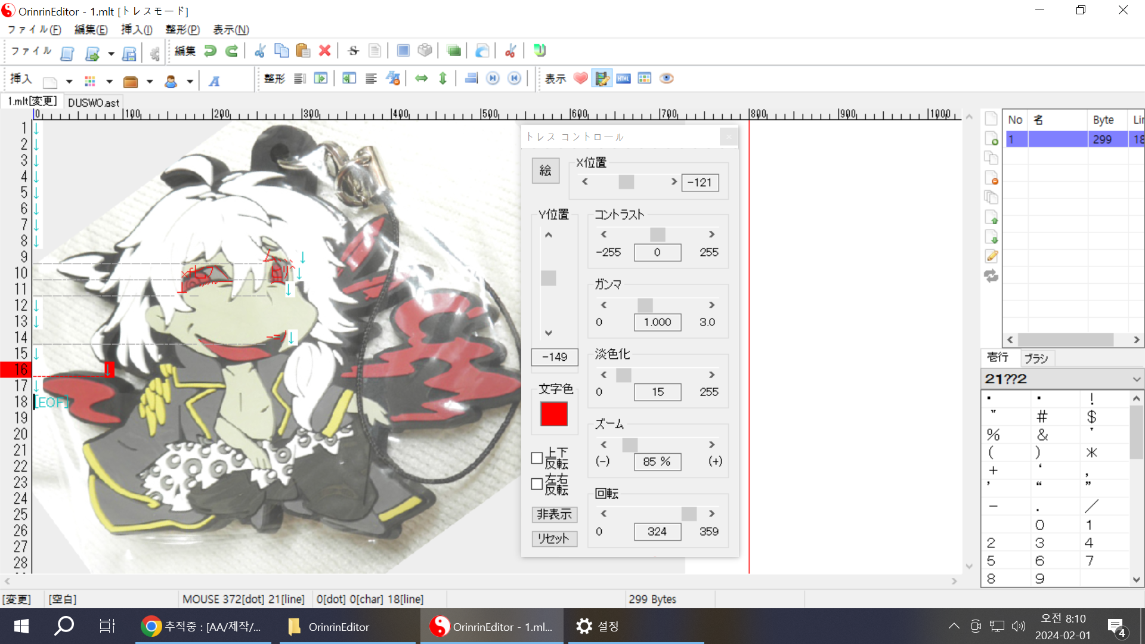Click the red 文字色 color swatch
Viewport: 1145px width, 644px height.
[x=553, y=414]
